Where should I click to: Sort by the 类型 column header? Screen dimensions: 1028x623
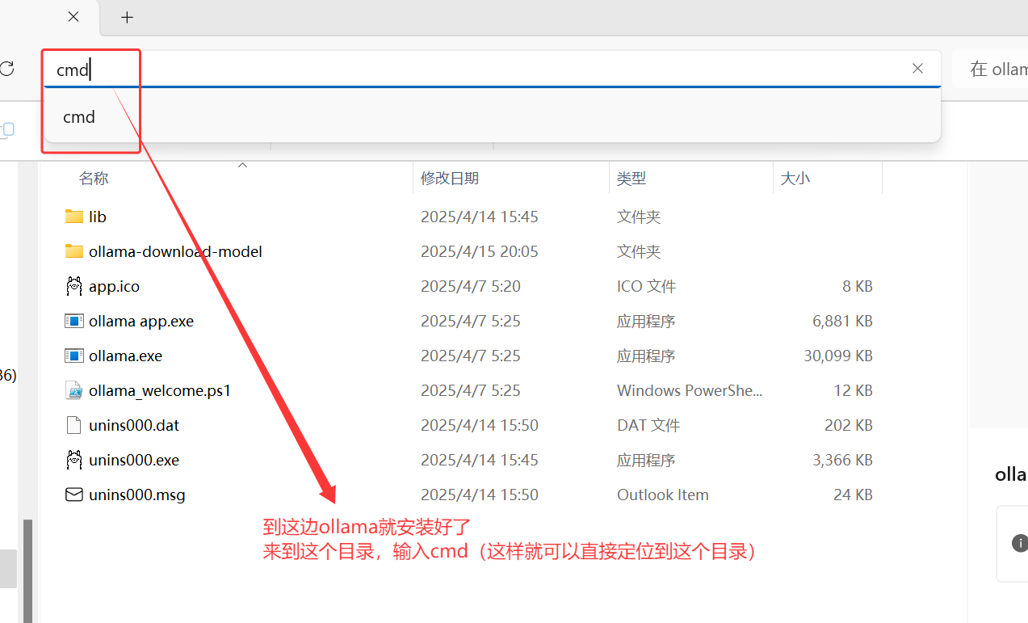[631, 179]
